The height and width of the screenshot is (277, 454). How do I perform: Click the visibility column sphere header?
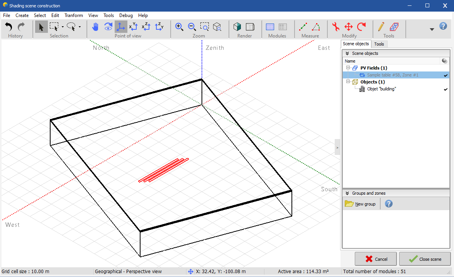point(444,61)
